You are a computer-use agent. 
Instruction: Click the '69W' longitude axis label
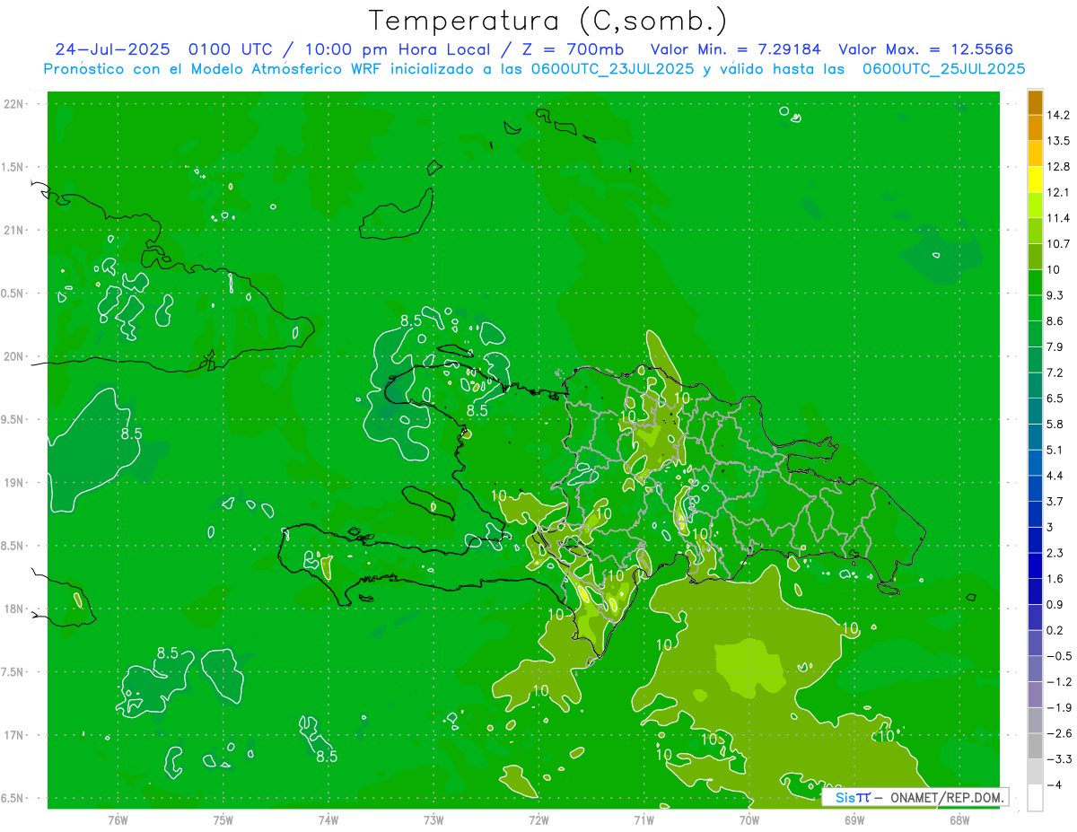pos(854,819)
